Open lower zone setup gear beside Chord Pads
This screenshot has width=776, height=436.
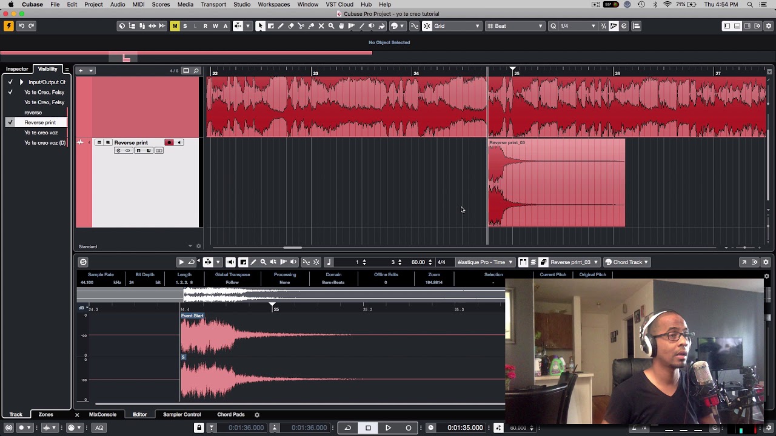tap(256, 415)
